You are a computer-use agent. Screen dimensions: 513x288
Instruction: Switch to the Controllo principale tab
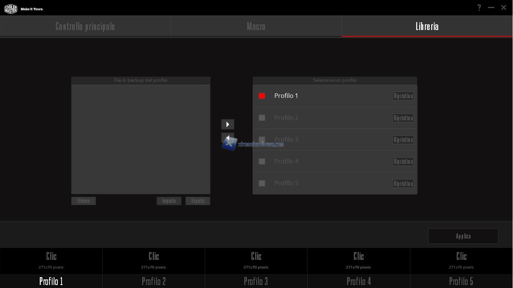[x=85, y=26]
